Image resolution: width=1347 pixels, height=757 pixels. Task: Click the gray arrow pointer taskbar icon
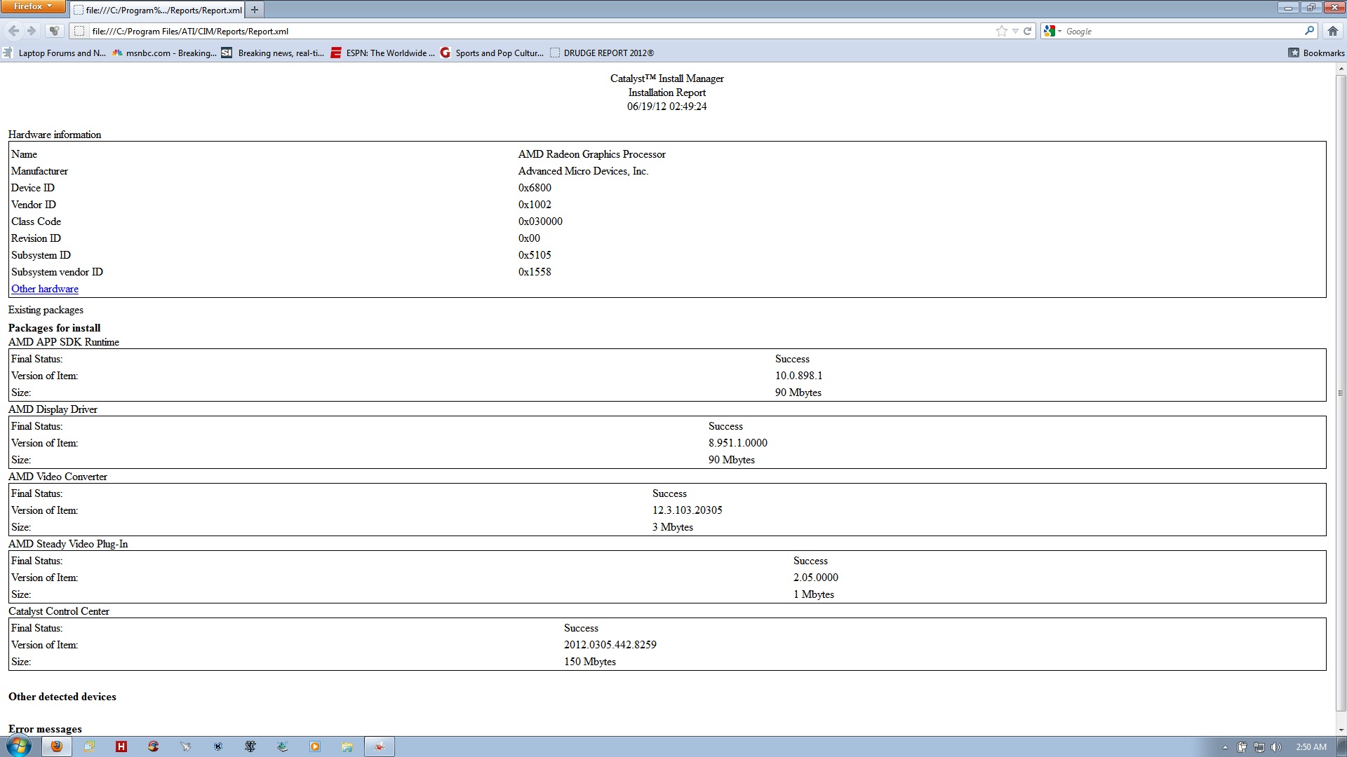pos(186,746)
